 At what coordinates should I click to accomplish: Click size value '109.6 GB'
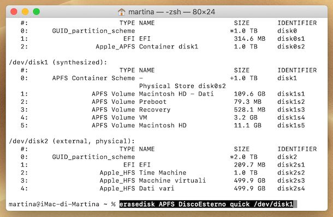[249, 94]
